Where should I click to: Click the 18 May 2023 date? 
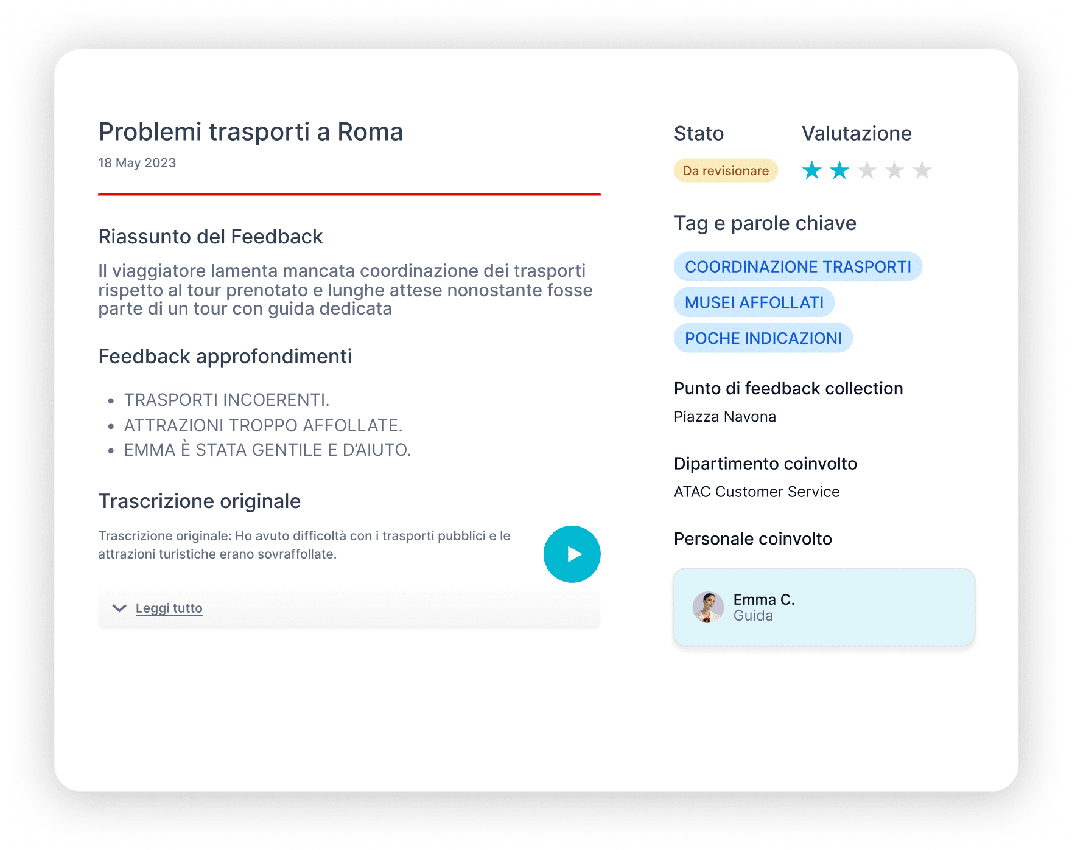point(137,163)
